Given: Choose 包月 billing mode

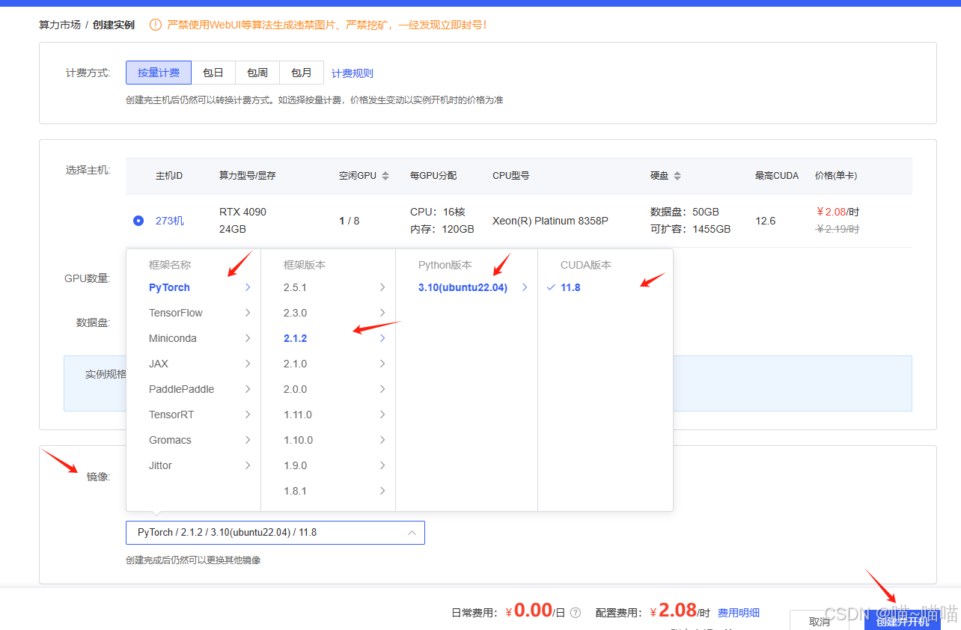Looking at the screenshot, I should (302, 73).
